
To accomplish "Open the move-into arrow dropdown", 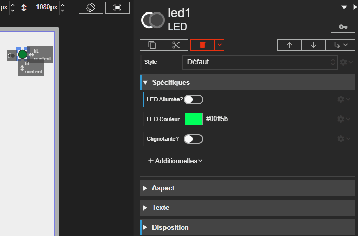I will [340, 45].
